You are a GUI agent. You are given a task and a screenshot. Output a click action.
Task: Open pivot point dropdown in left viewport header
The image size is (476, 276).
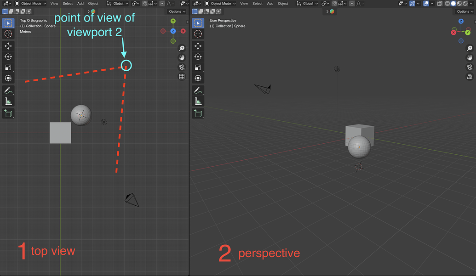coord(135,4)
